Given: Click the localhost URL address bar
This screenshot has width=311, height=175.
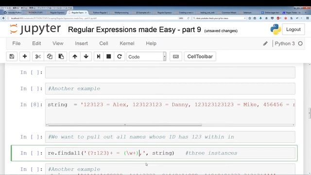Looking at the screenshot, I should coord(95,18).
